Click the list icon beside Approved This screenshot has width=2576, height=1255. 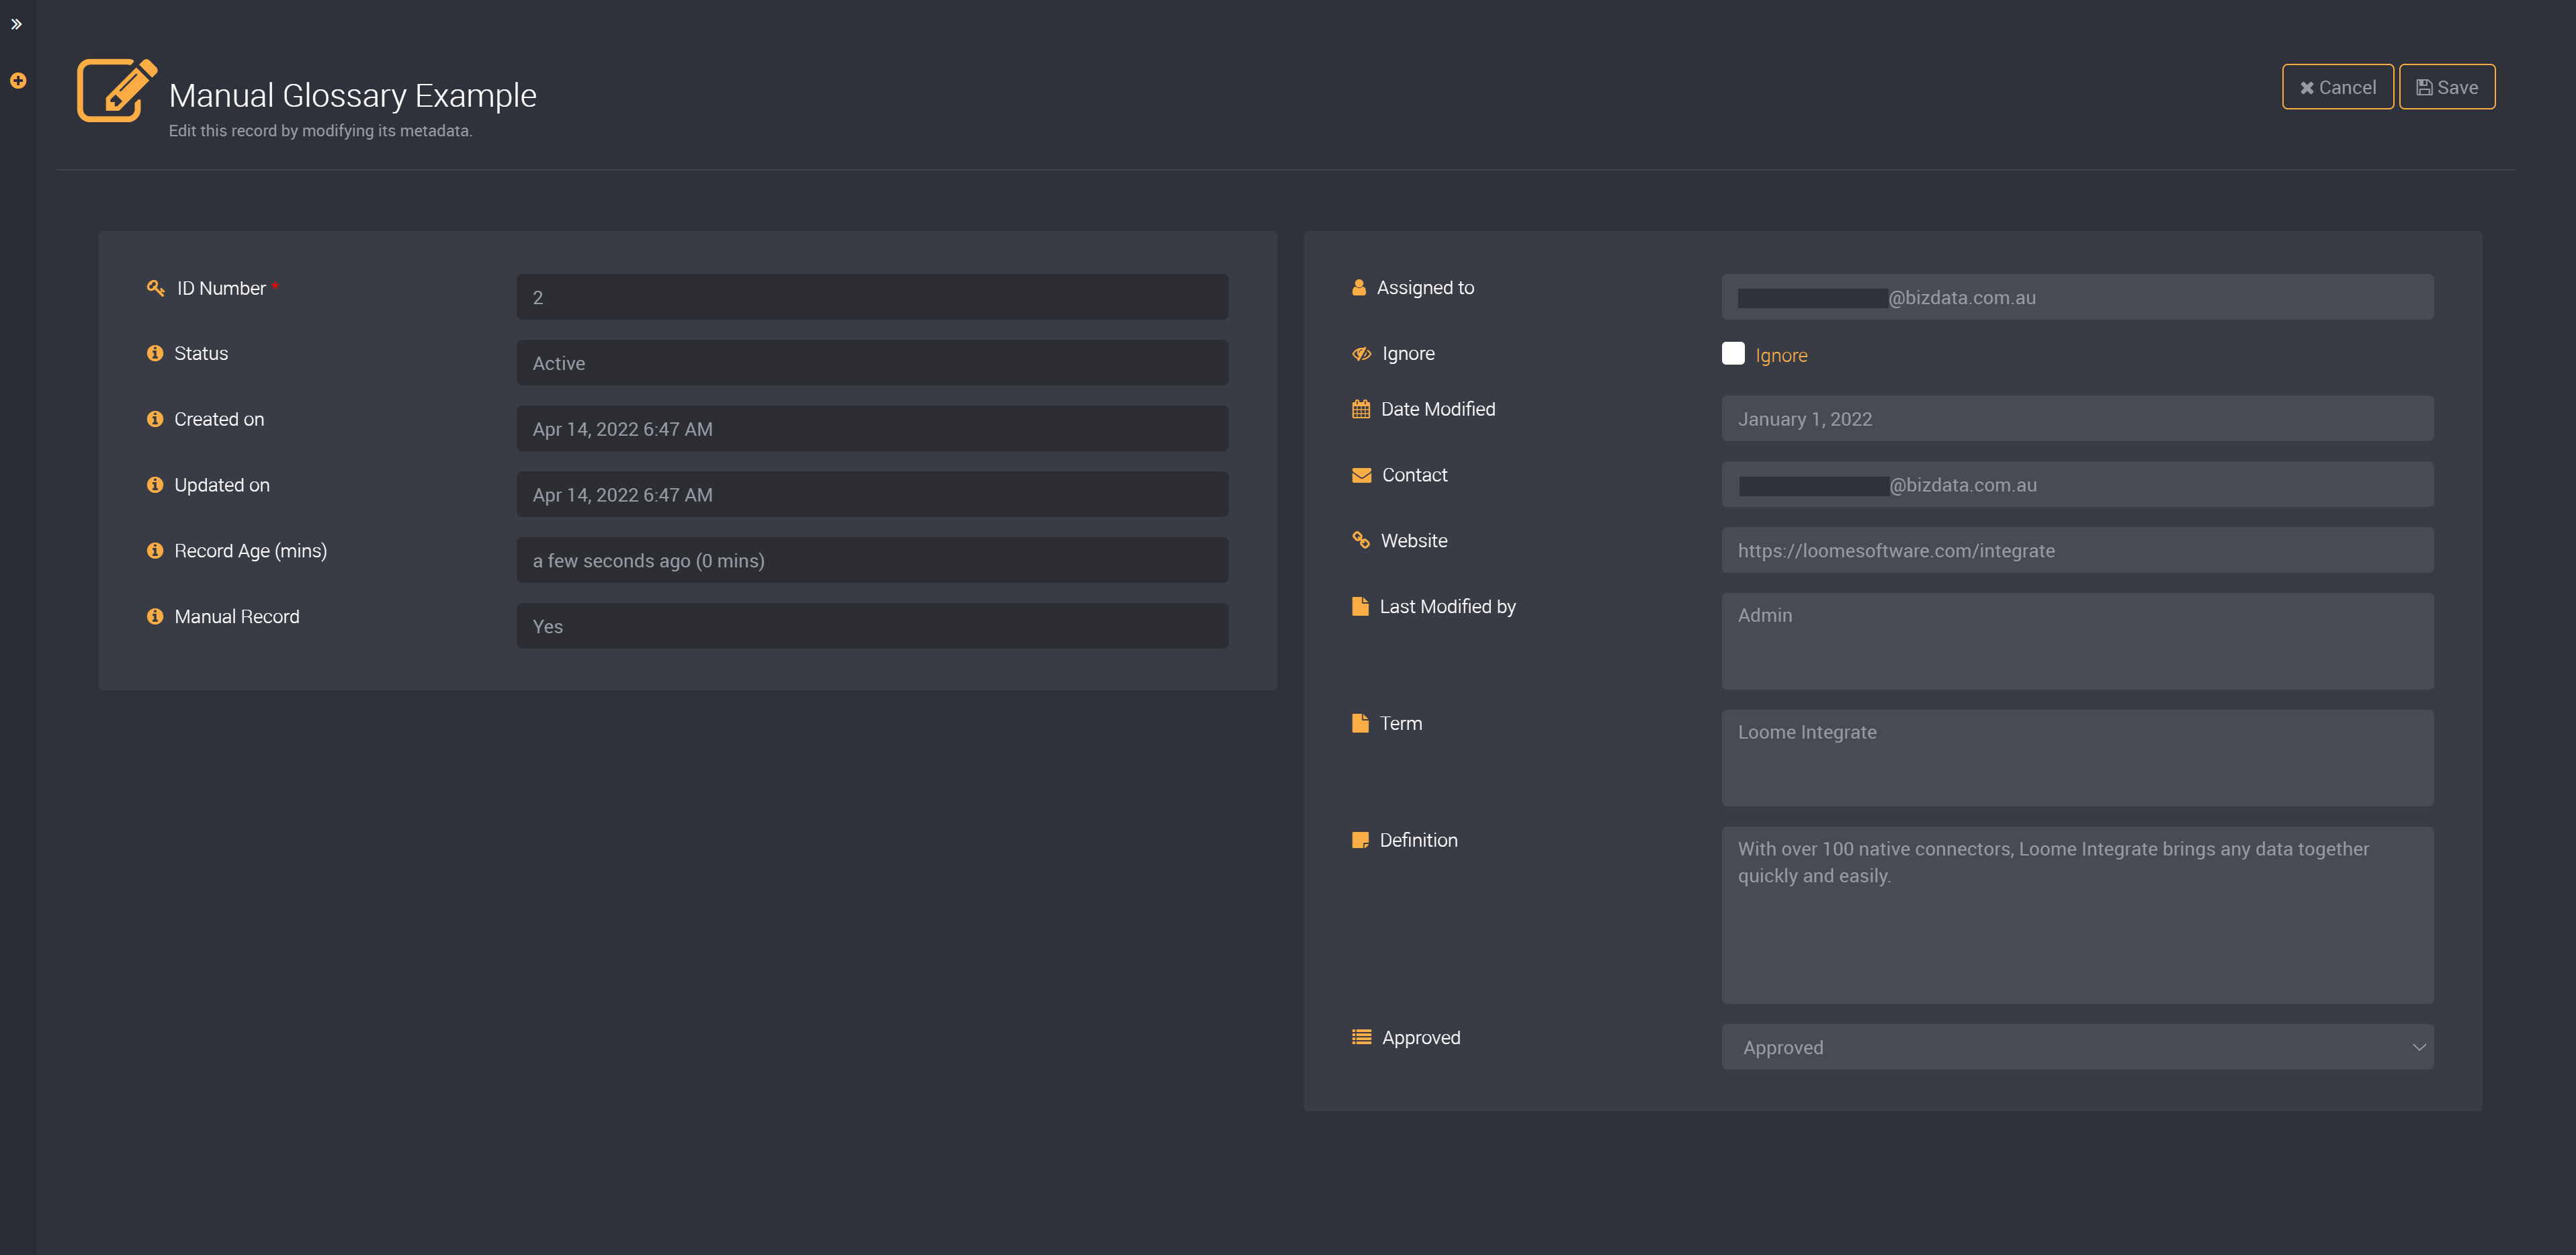pyautogui.click(x=1361, y=1037)
